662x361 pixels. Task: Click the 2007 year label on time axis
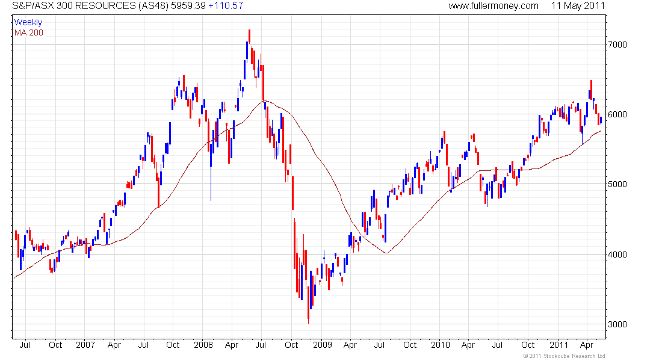[85, 345]
